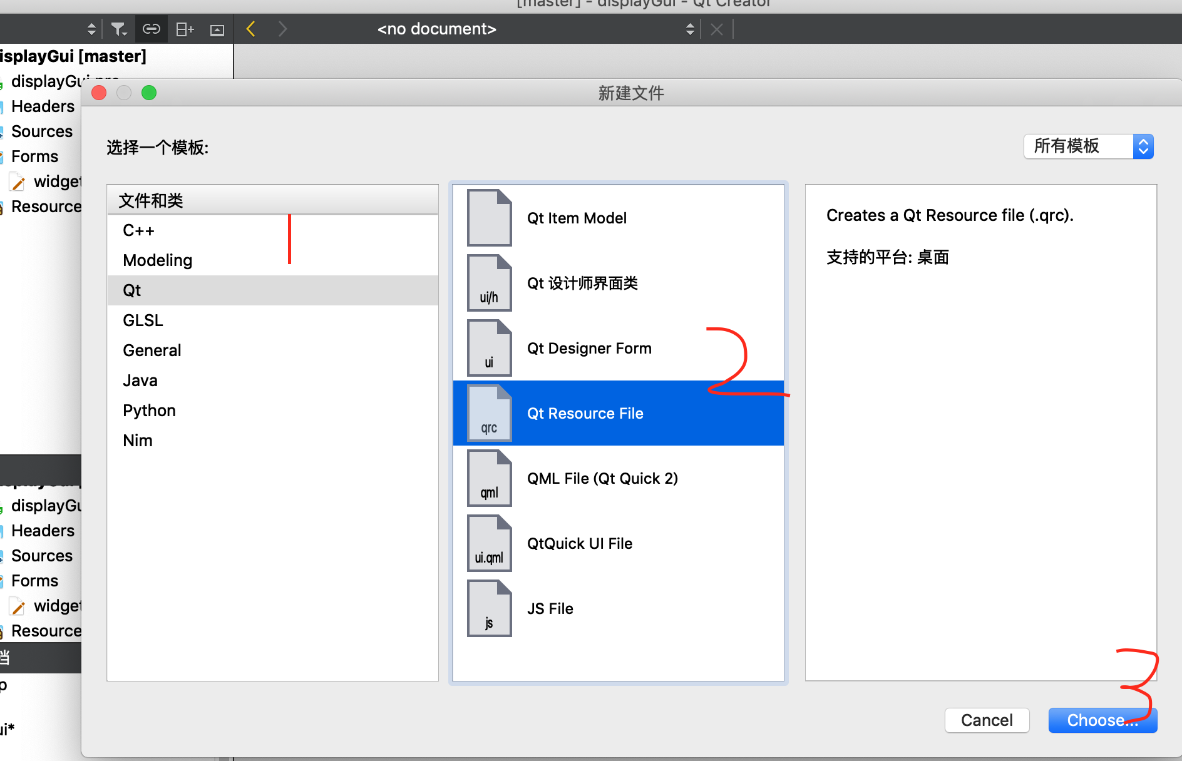Toggle synchronize with editor link icon

[152, 29]
